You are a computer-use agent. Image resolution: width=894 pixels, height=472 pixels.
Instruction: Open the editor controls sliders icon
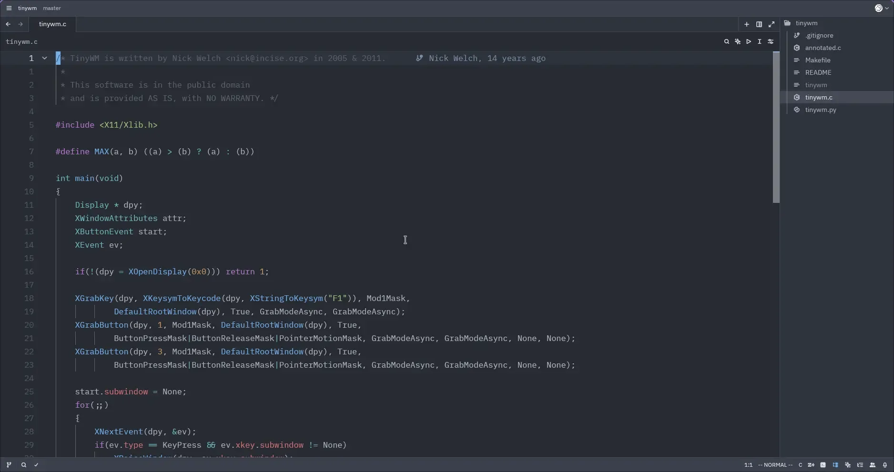coord(771,42)
